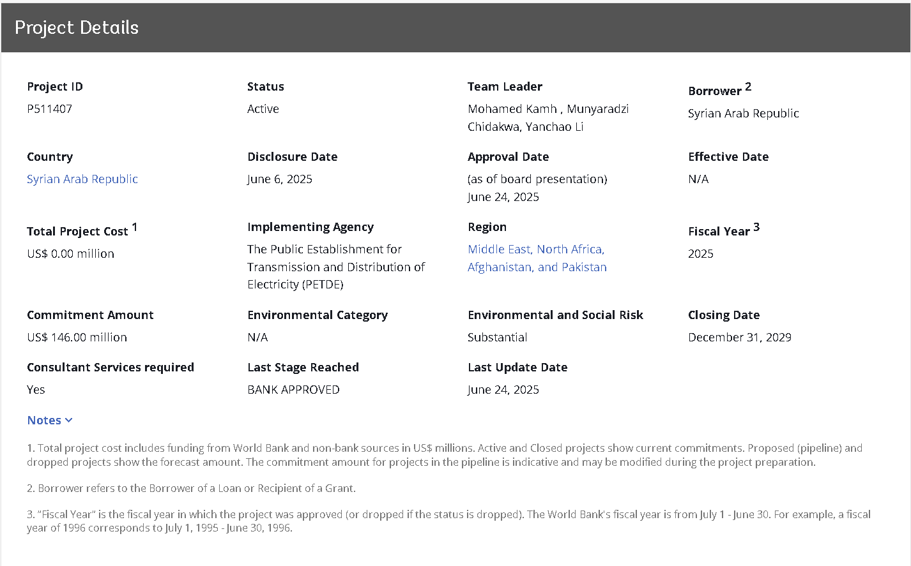
Task: Click the BANK APPROVED stage value
Action: (x=293, y=390)
